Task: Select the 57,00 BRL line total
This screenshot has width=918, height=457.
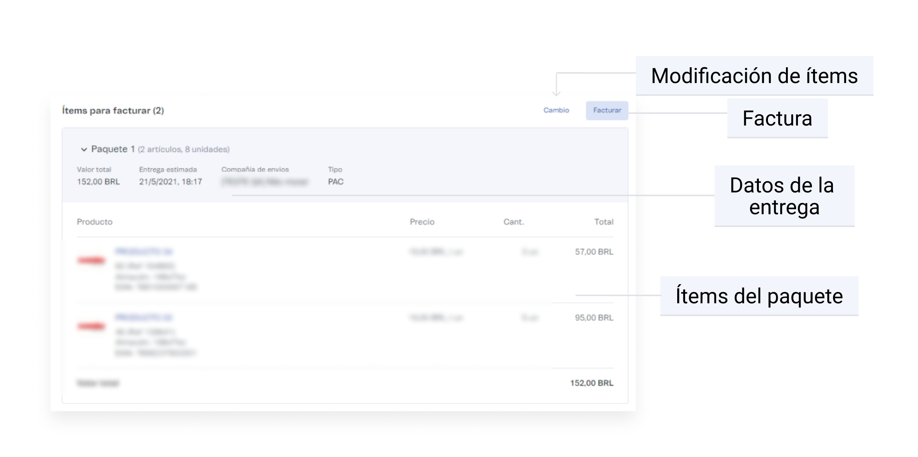Action: pyautogui.click(x=594, y=252)
